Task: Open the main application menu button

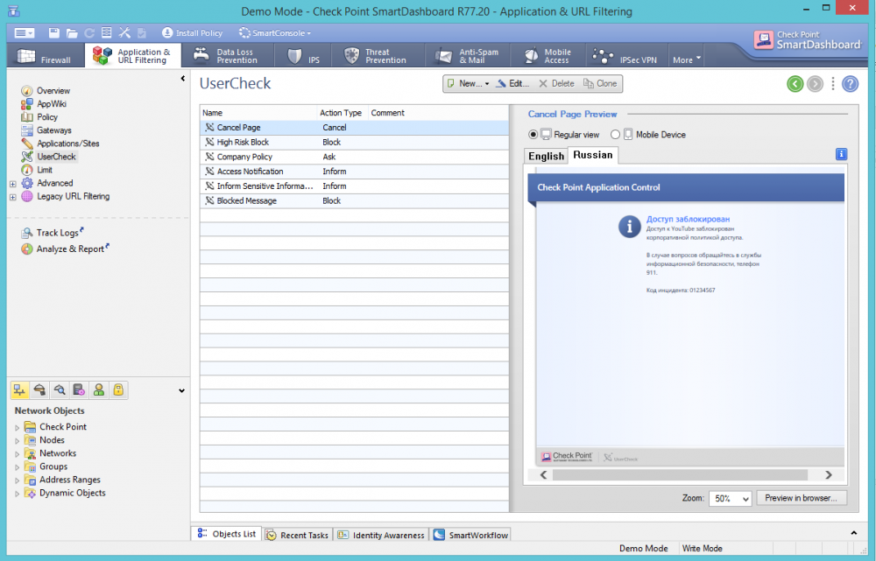Action: 24,33
